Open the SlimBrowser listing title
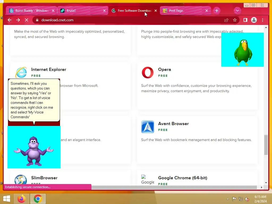The height and width of the screenshot is (204, 272). pos(44,178)
